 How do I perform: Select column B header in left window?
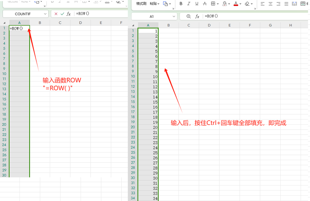[40, 22]
